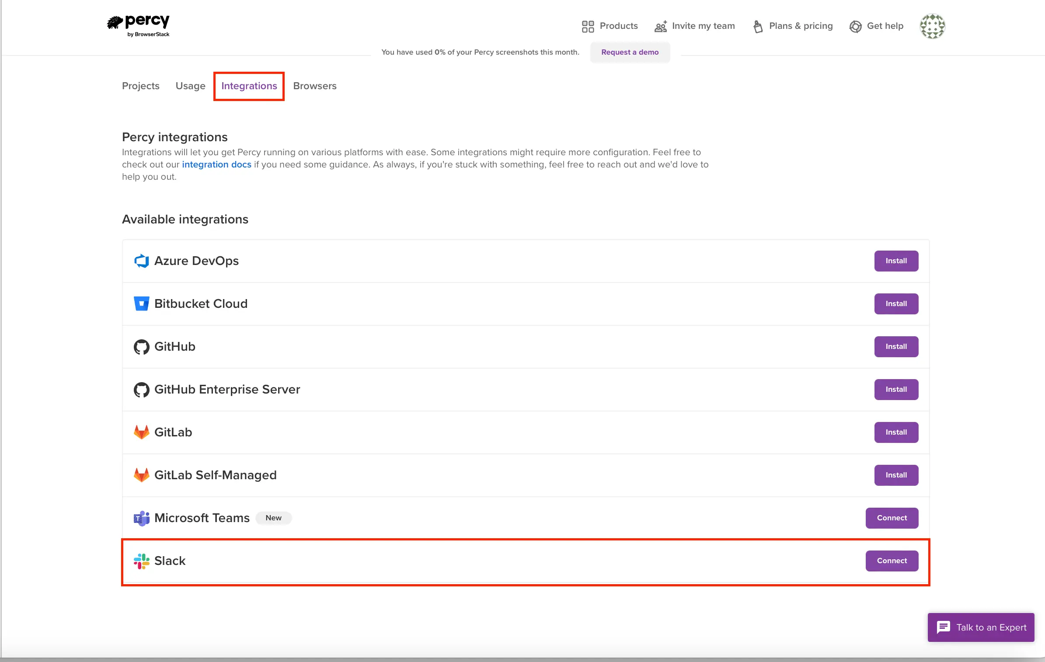
Task: Click the Get help lifebuoy icon
Action: point(855,27)
